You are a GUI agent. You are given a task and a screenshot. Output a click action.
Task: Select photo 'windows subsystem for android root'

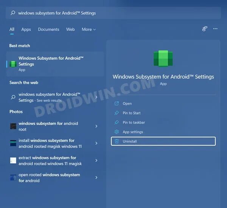[55, 126]
